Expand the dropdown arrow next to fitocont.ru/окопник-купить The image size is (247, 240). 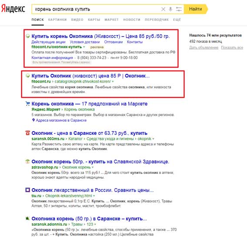[x=84, y=47]
